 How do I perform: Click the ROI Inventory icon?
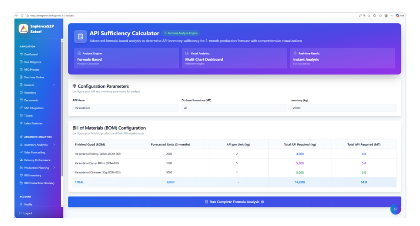21,175
